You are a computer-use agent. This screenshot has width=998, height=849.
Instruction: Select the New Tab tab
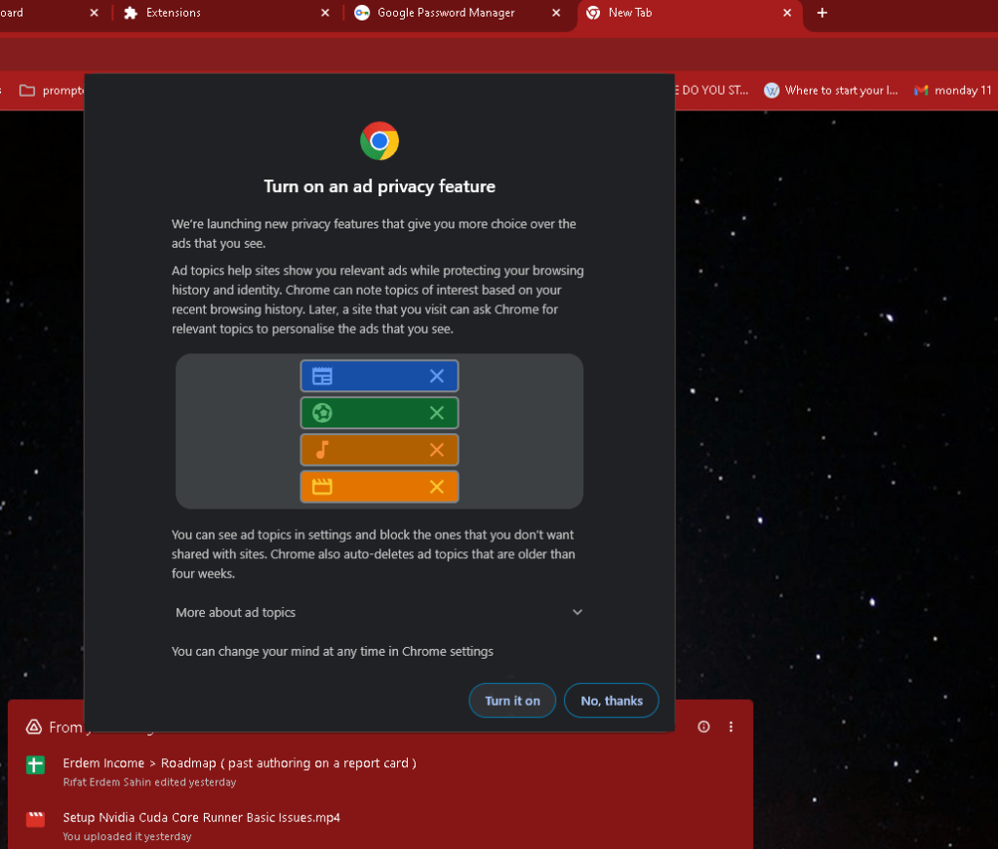click(690, 13)
